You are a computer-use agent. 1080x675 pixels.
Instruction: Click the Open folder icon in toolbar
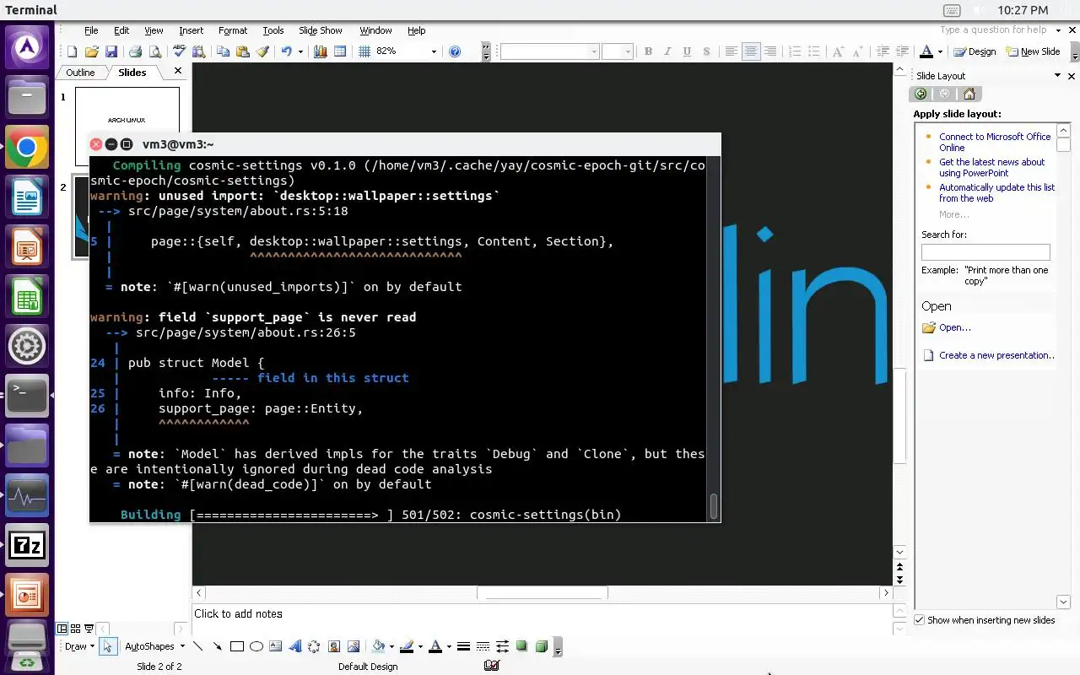91,51
